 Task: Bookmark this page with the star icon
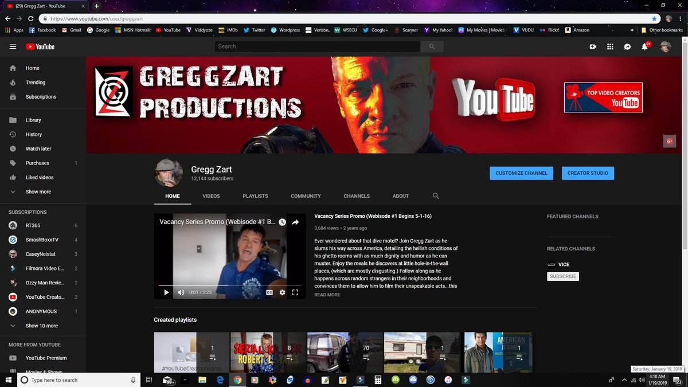654,18
